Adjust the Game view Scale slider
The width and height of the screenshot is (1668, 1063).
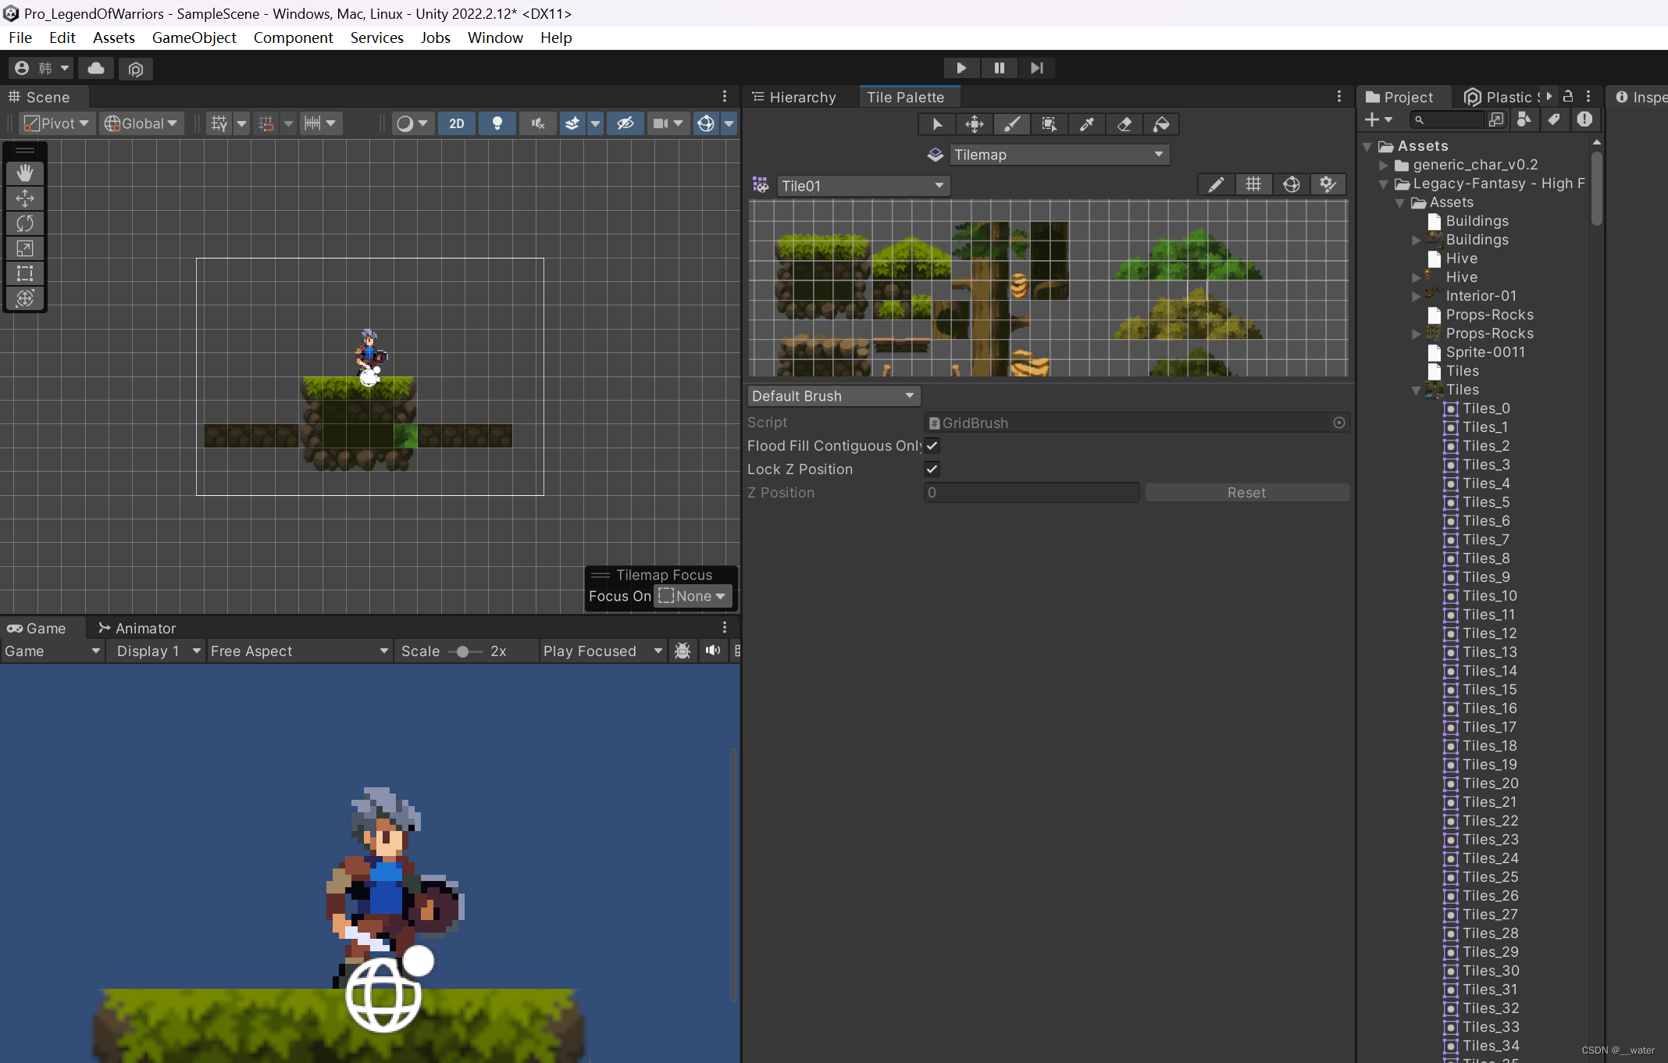tap(463, 651)
